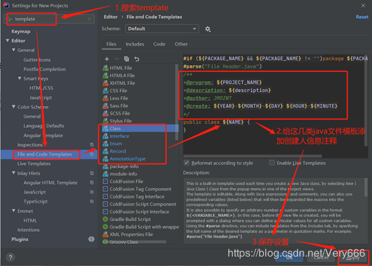Viewport: 372px width, 266px height.
Task: Collapse the Emmet tree node
Action: click(x=13, y=211)
